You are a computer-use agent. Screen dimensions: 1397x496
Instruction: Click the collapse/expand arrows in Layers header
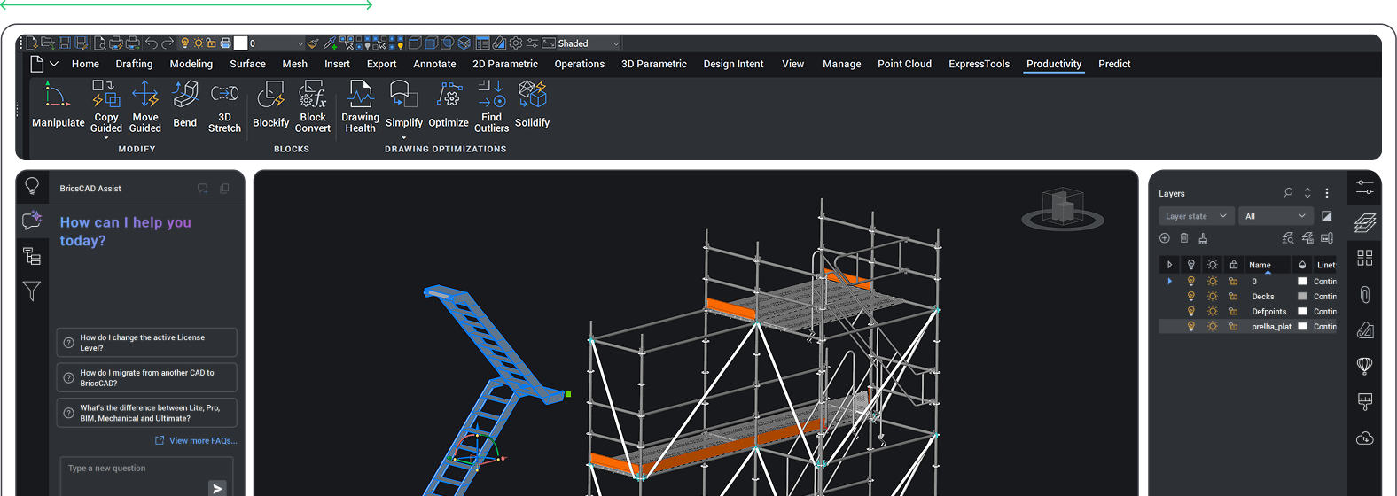(x=1307, y=192)
